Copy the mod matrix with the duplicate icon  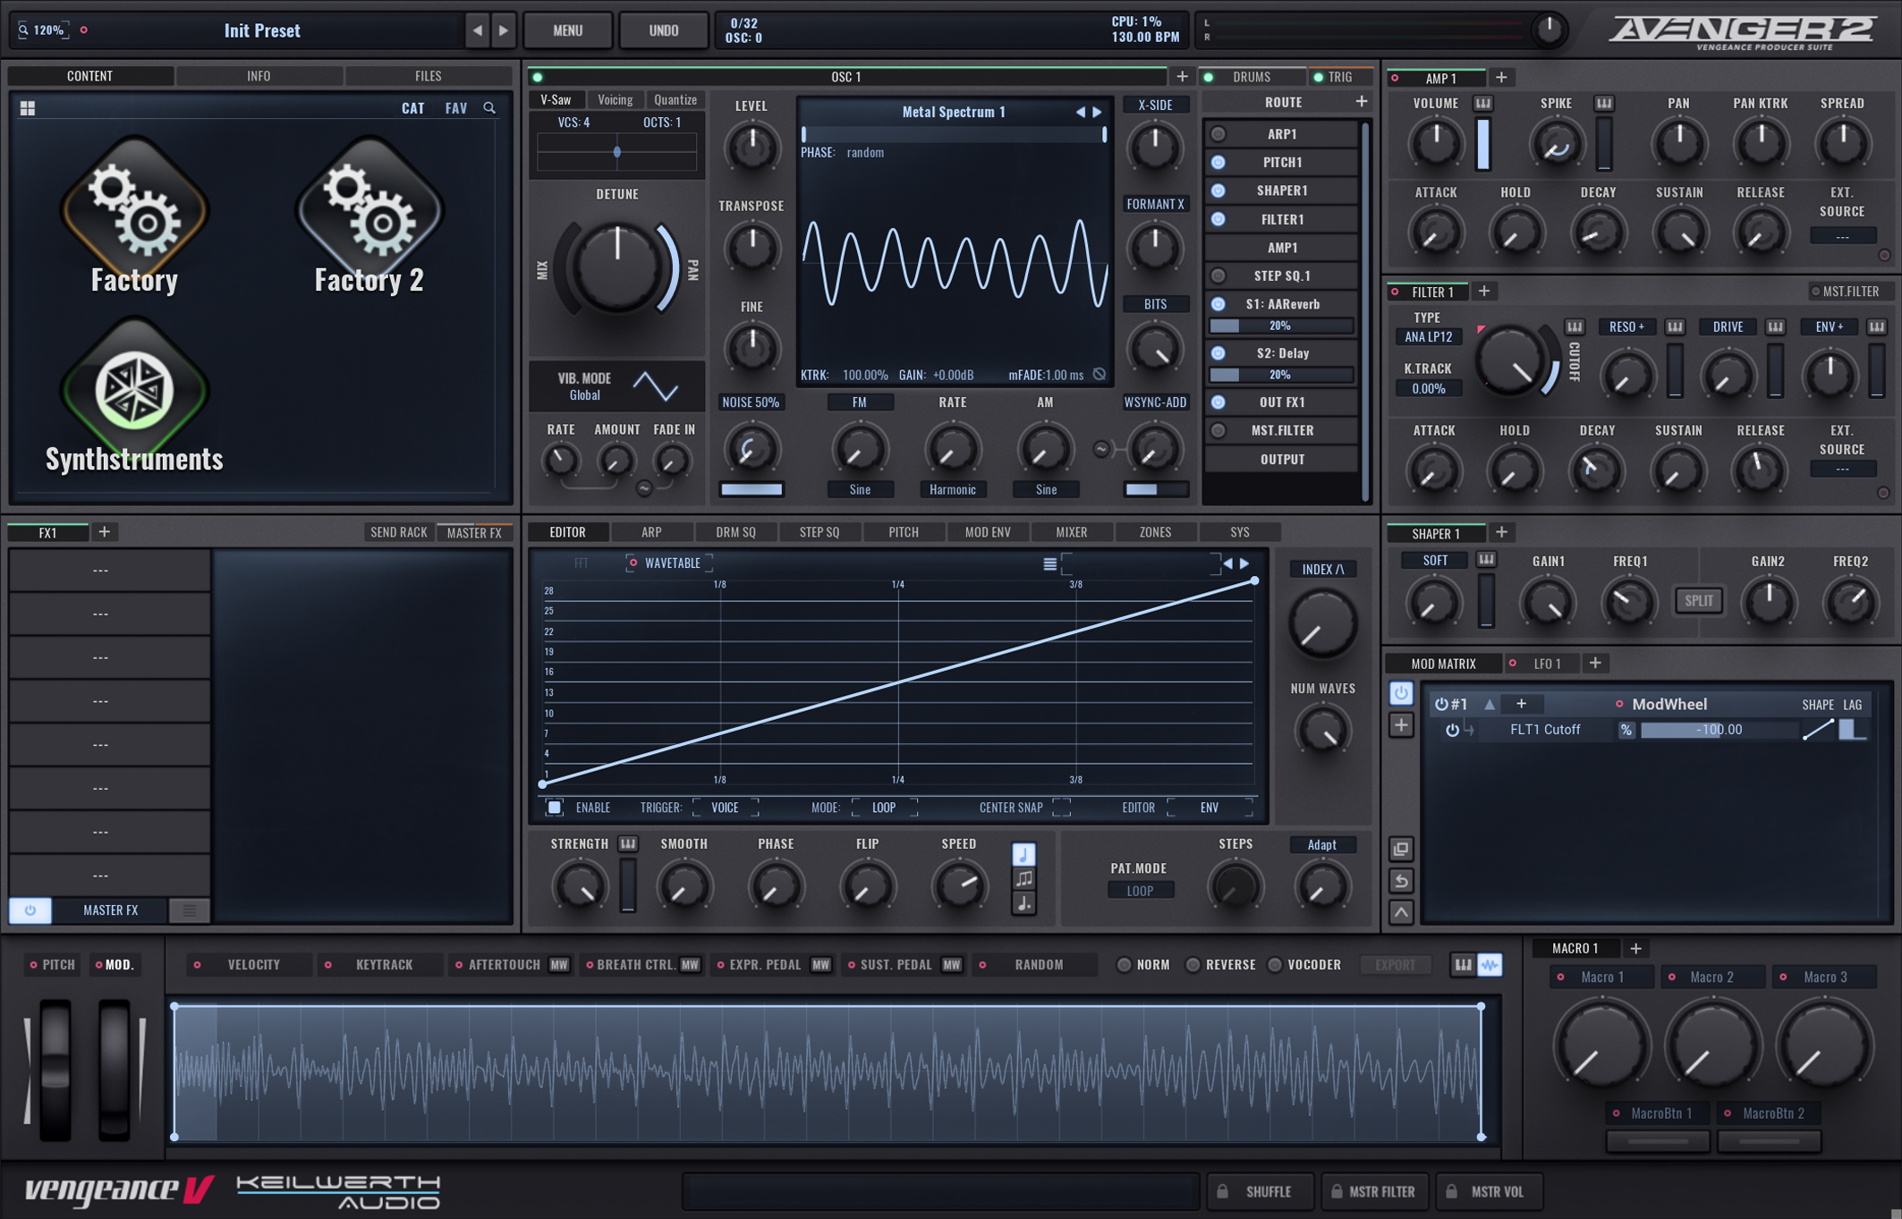click(x=1400, y=848)
